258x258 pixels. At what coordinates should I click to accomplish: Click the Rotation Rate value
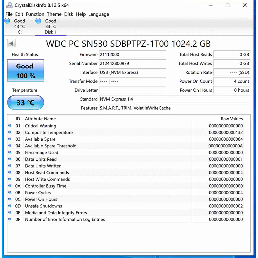232,72
